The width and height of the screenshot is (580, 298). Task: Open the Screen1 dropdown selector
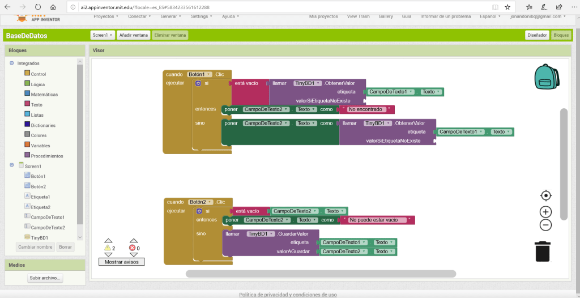(103, 35)
